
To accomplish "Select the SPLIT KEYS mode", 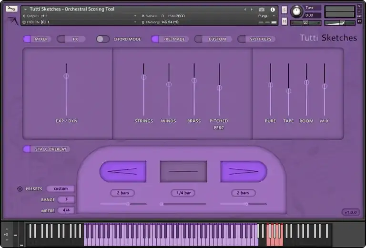I will (x=256, y=39).
